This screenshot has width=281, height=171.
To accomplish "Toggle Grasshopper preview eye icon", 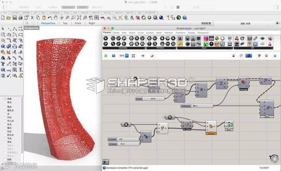I will click(x=143, y=56).
